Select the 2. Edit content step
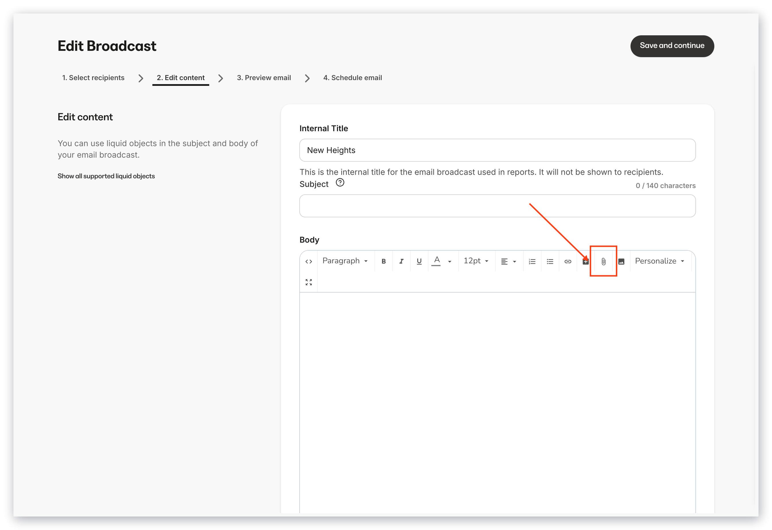This screenshot has height=530, width=772. pos(181,78)
